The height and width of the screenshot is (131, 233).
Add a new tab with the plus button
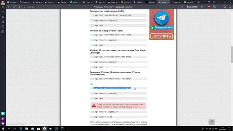coord(199,2)
